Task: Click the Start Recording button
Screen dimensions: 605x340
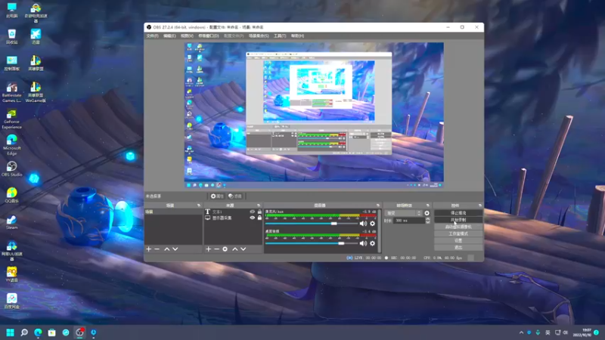Action: (458, 220)
